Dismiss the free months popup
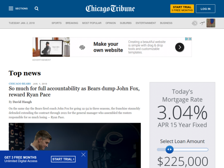Viewport: 224px width, 168px height. coord(83,155)
